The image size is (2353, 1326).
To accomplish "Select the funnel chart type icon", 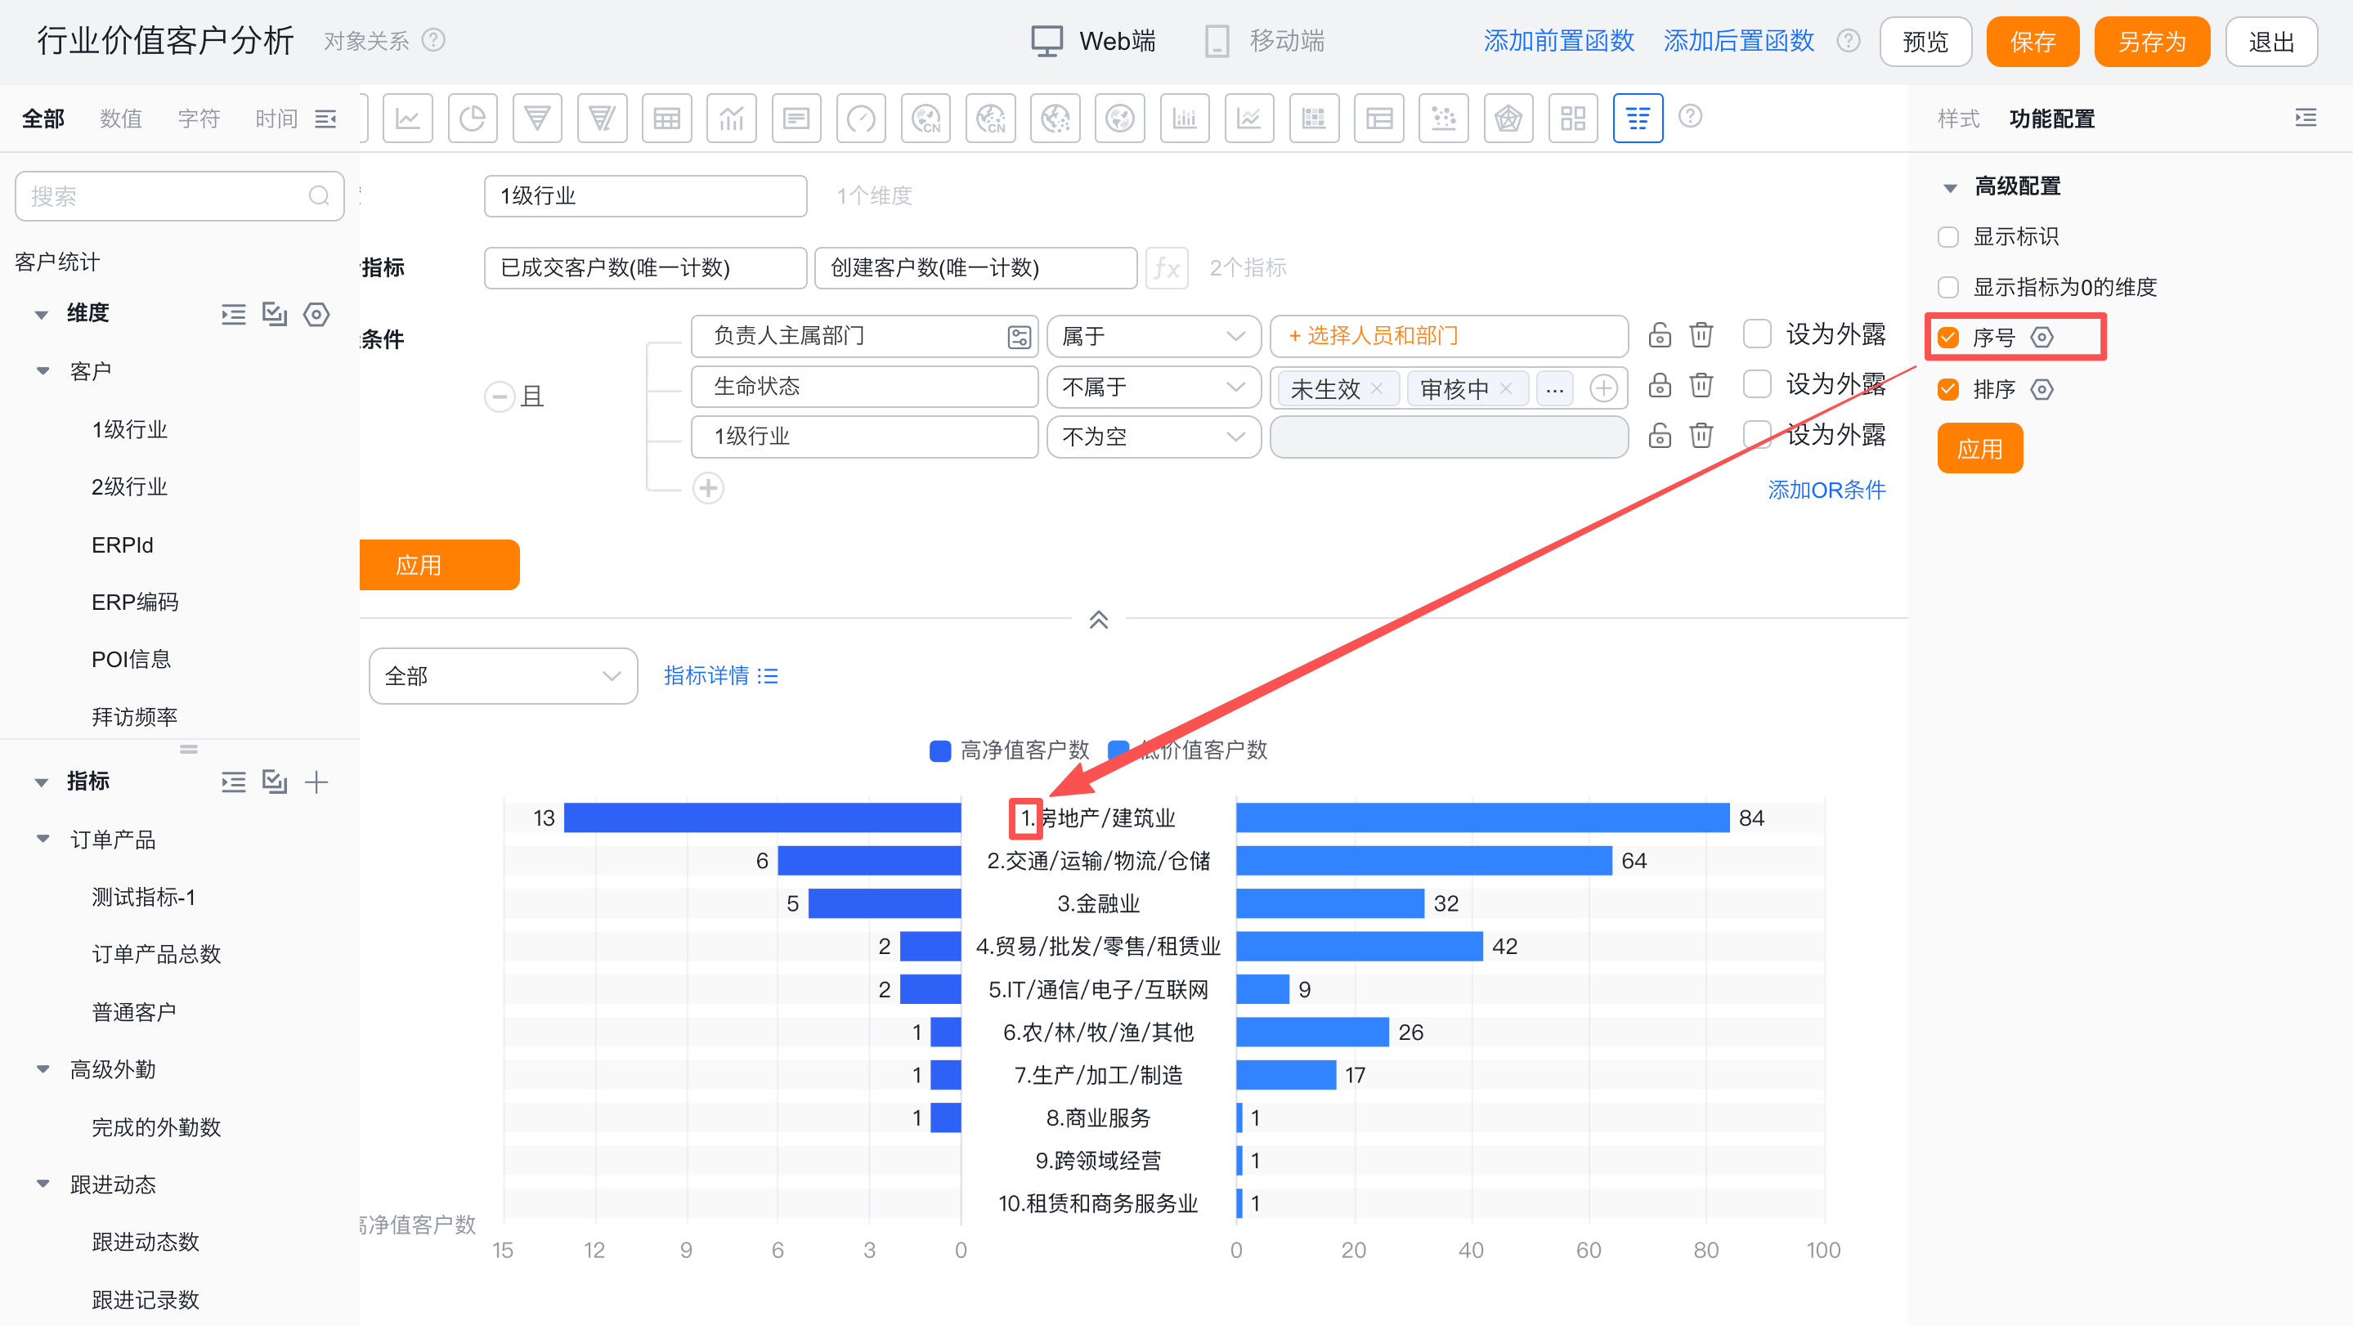I will coord(537,119).
